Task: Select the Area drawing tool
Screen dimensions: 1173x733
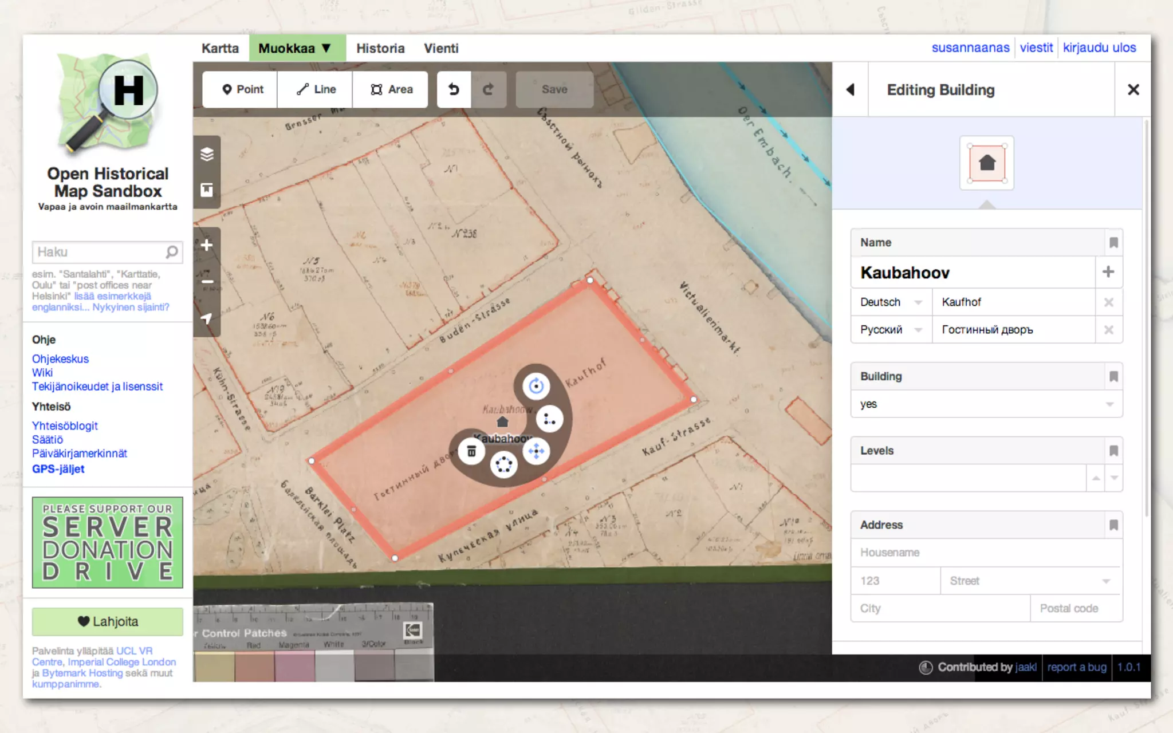Action: (x=390, y=89)
